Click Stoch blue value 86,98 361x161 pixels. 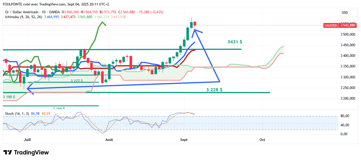[x=35, y=114]
